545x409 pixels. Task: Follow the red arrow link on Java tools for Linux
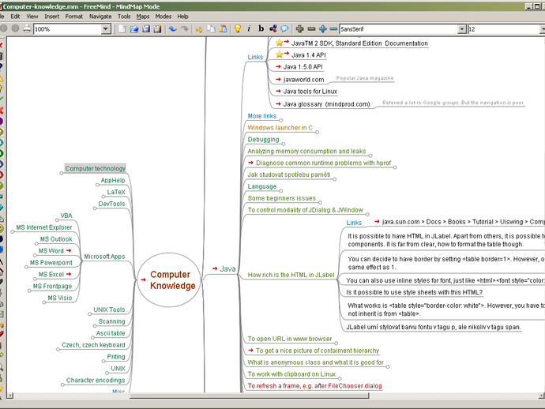[278, 91]
